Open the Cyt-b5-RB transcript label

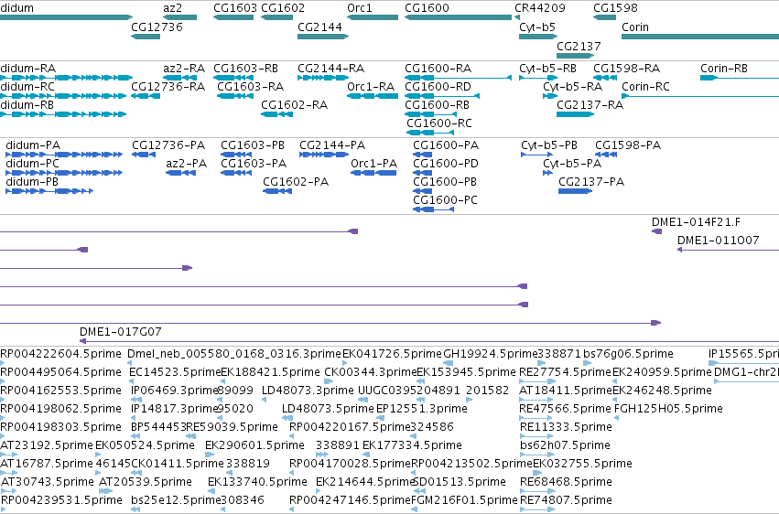click(547, 69)
